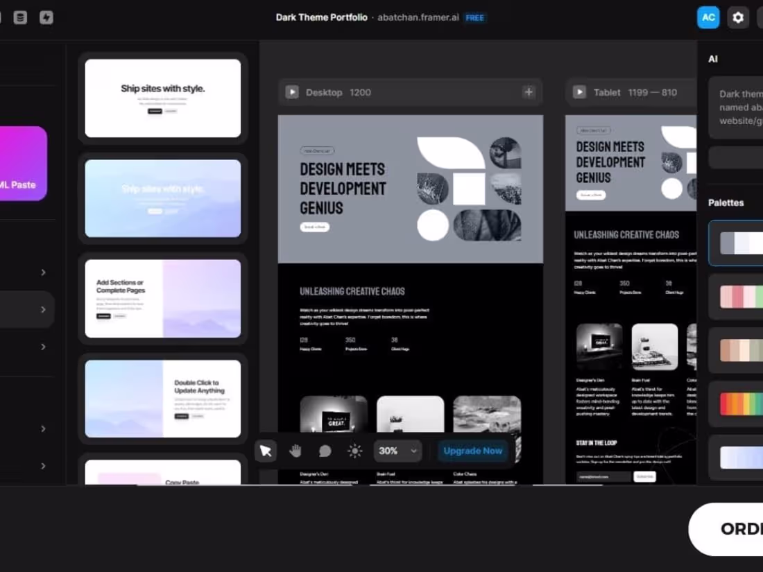
Task: Click the Upgrade Now button
Action: [473, 451]
